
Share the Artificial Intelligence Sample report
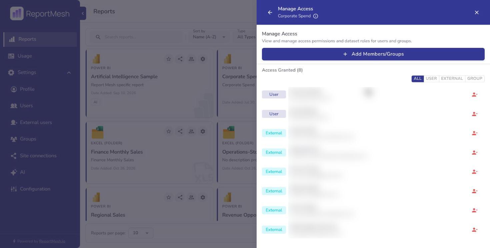180,59
